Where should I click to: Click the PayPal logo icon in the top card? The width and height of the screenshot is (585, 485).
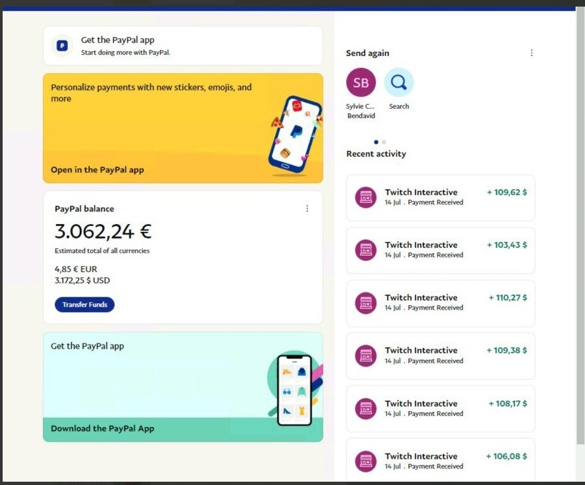pos(62,45)
